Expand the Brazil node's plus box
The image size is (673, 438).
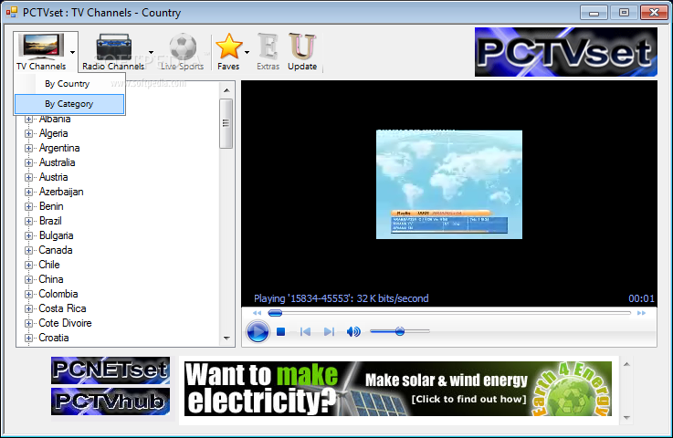point(28,221)
